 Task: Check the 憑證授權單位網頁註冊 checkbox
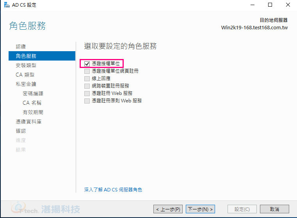click(87, 71)
